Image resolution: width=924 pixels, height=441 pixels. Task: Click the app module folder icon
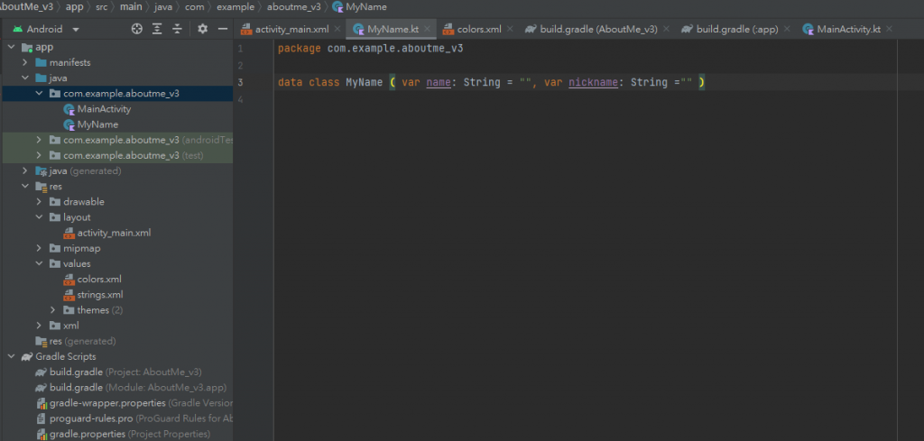tap(27, 47)
